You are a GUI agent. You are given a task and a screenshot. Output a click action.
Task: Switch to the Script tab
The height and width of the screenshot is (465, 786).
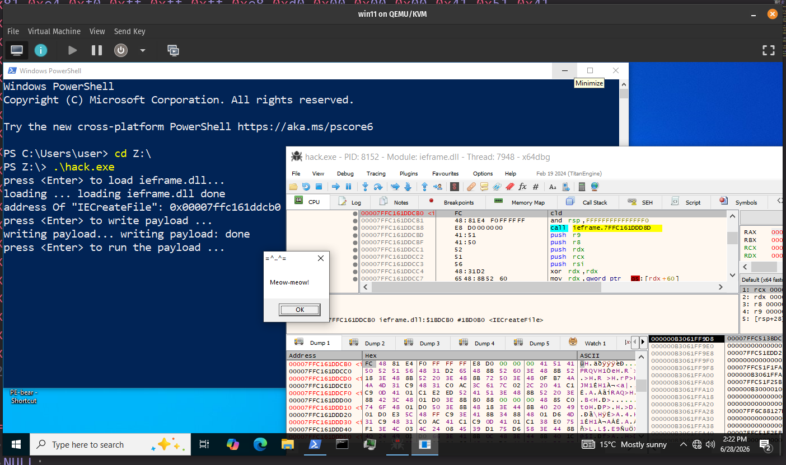[x=686, y=202]
